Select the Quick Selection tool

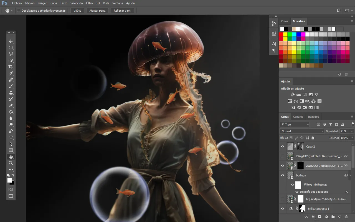[11, 60]
